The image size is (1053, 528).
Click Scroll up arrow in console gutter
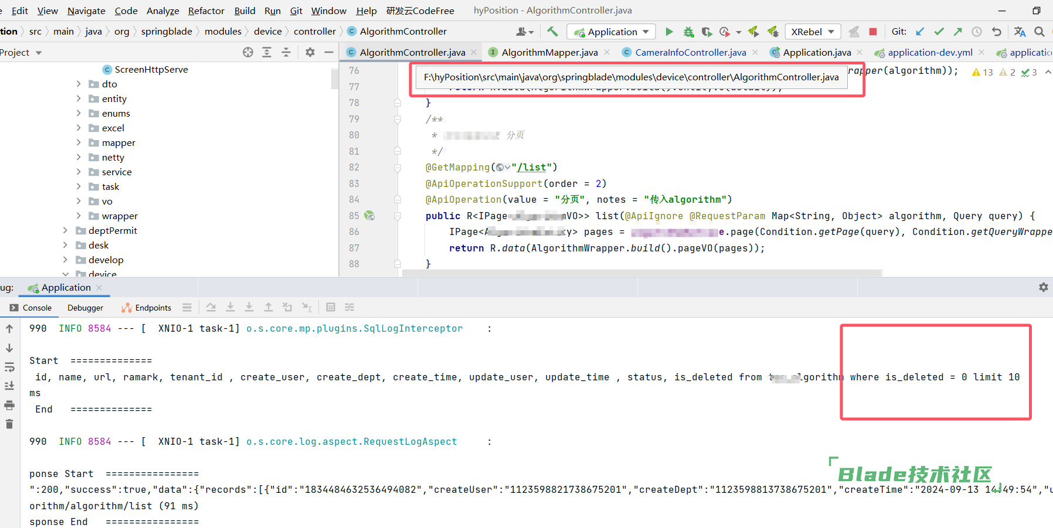[x=9, y=329]
